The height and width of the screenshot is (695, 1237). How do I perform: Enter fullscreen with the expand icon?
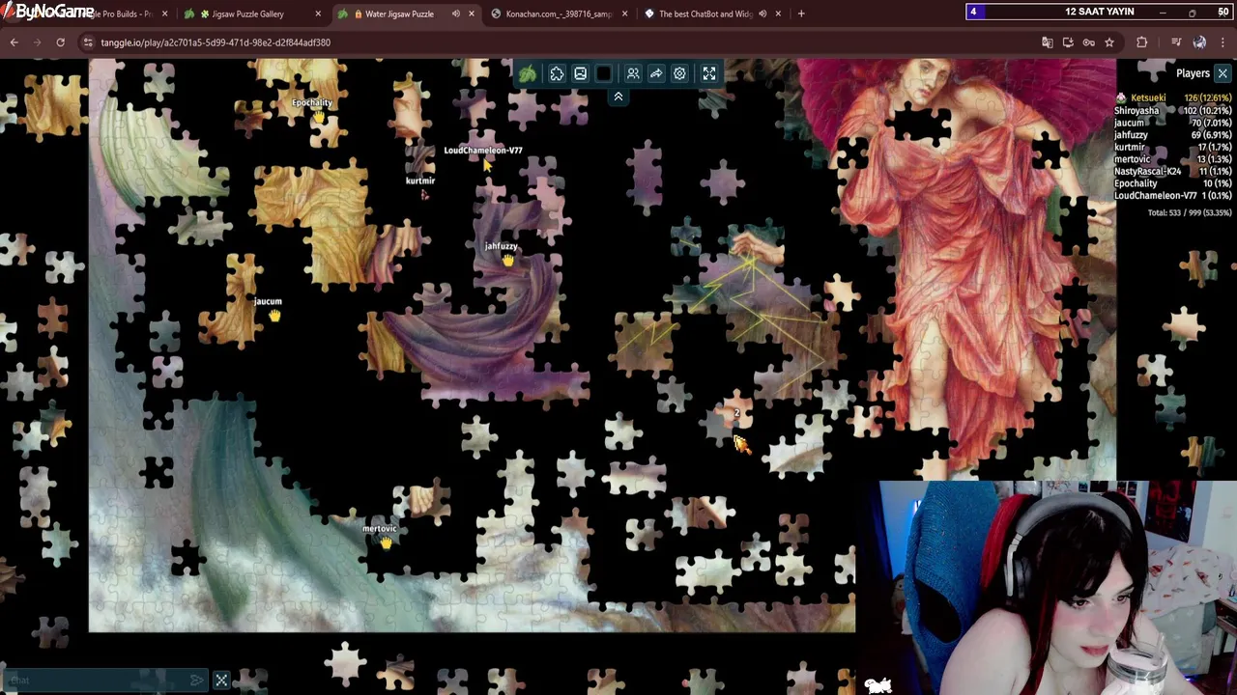pyautogui.click(x=709, y=74)
